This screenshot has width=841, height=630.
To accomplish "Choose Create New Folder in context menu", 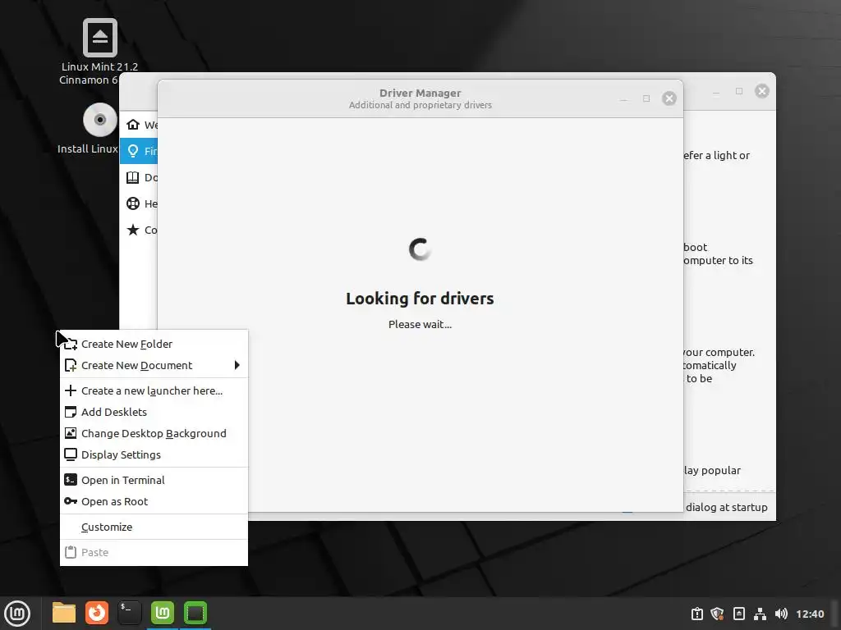I will [154, 344].
